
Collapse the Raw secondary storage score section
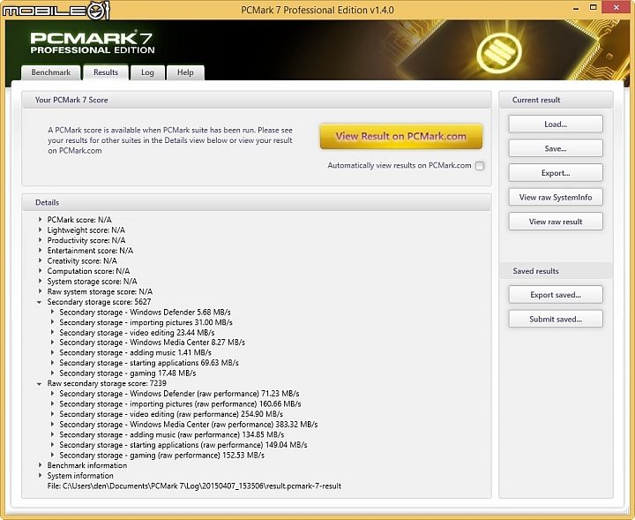[40, 384]
